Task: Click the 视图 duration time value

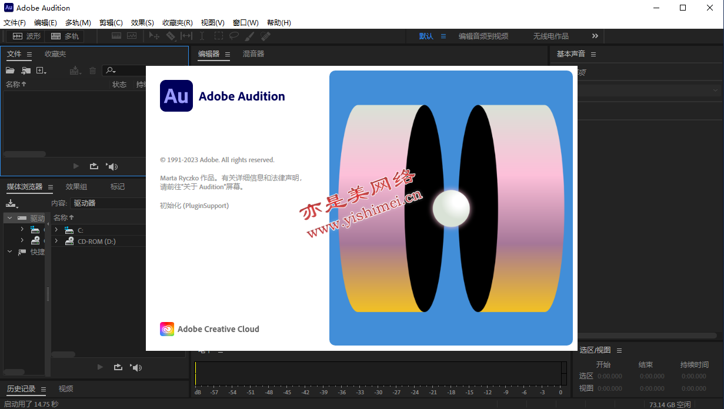Action: [694, 388]
